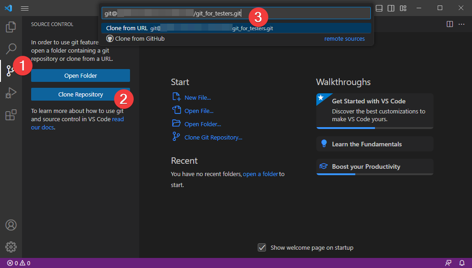The height and width of the screenshot is (268, 472).
Task: Split the editor to the right
Action: pos(450,24)
